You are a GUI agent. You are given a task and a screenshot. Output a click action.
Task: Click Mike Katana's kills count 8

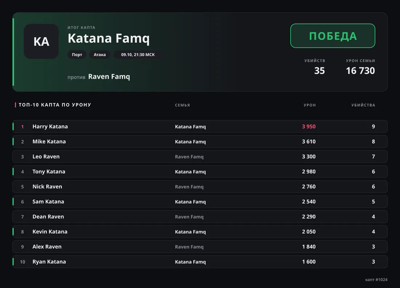tap(373, 142)
